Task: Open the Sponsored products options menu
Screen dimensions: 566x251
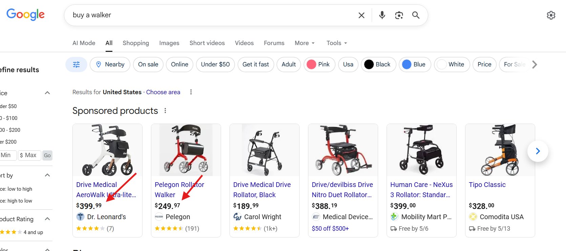Action: pos(165,110)
